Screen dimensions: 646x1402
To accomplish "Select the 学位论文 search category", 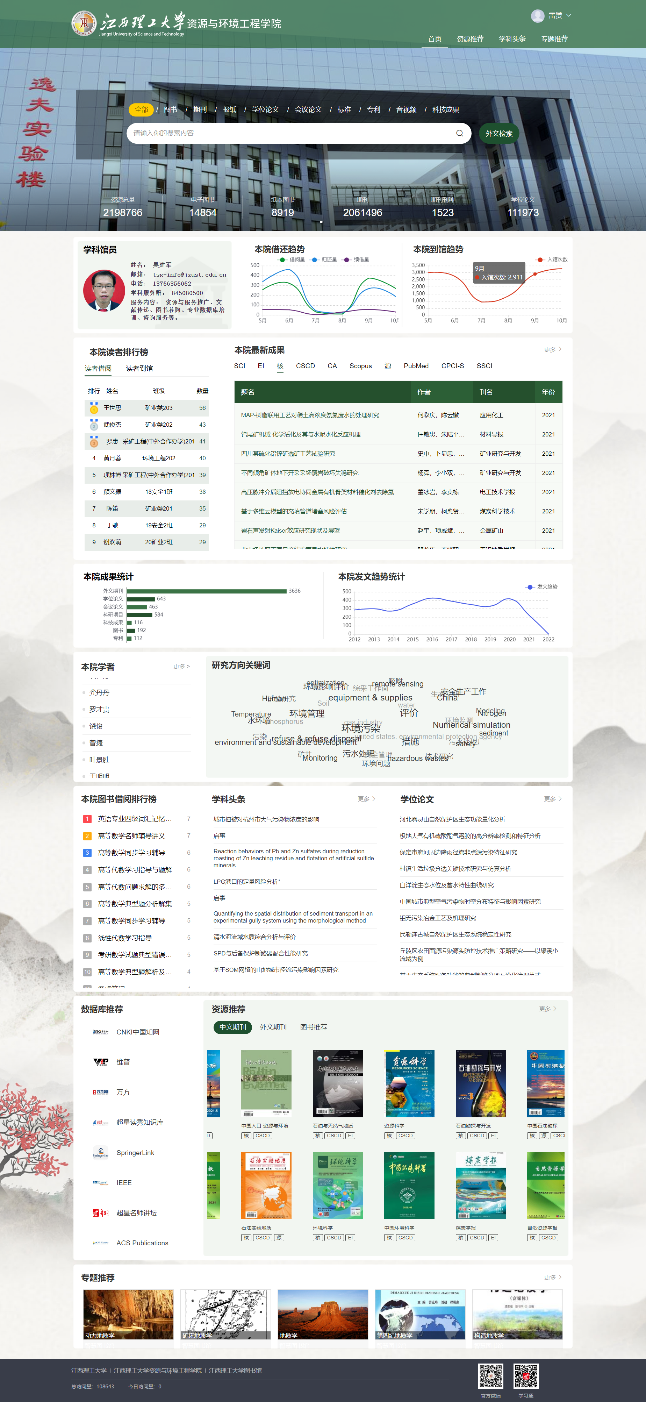I will (x=265, y=109).
